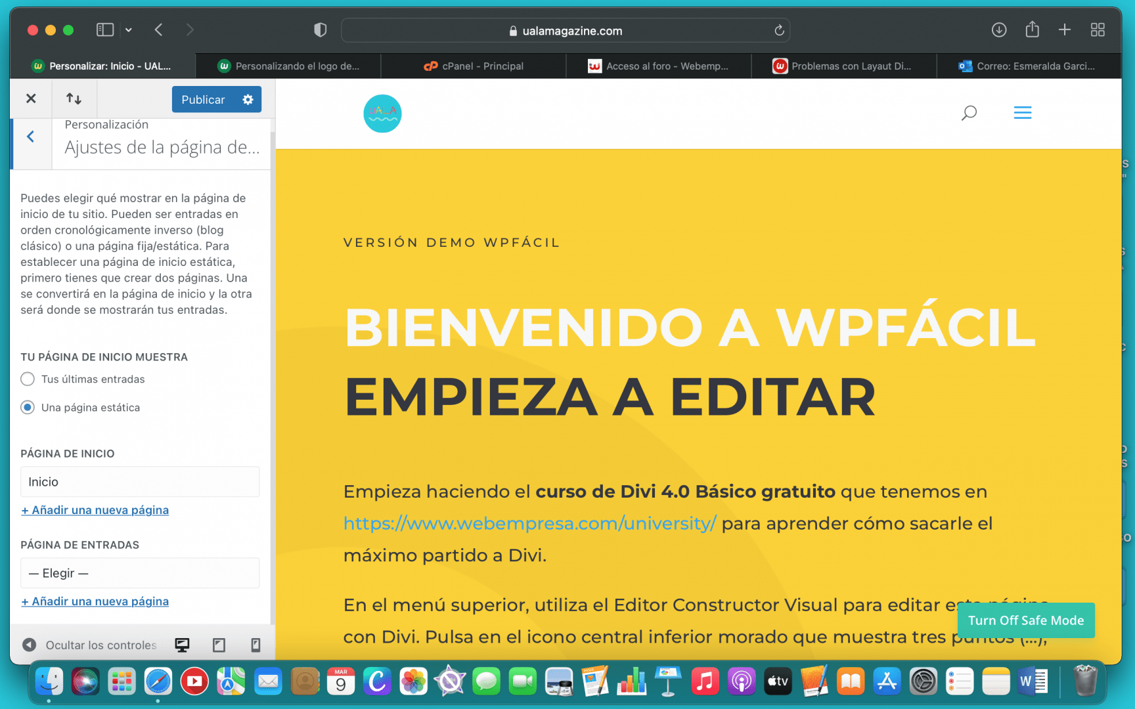Open Calendar from the Dock
Screen dimensions: 1135x709
tap(341, 681)
